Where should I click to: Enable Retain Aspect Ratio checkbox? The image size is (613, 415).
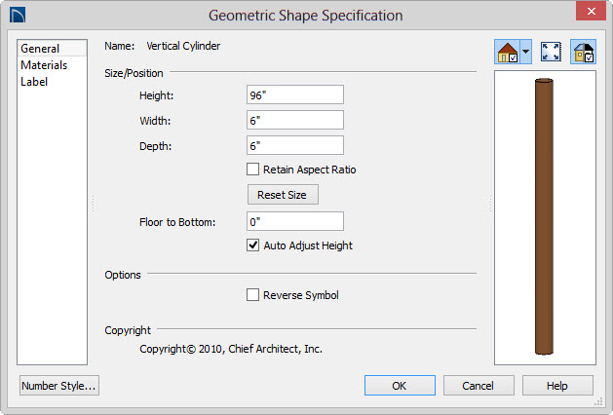(x=252, y=170)
